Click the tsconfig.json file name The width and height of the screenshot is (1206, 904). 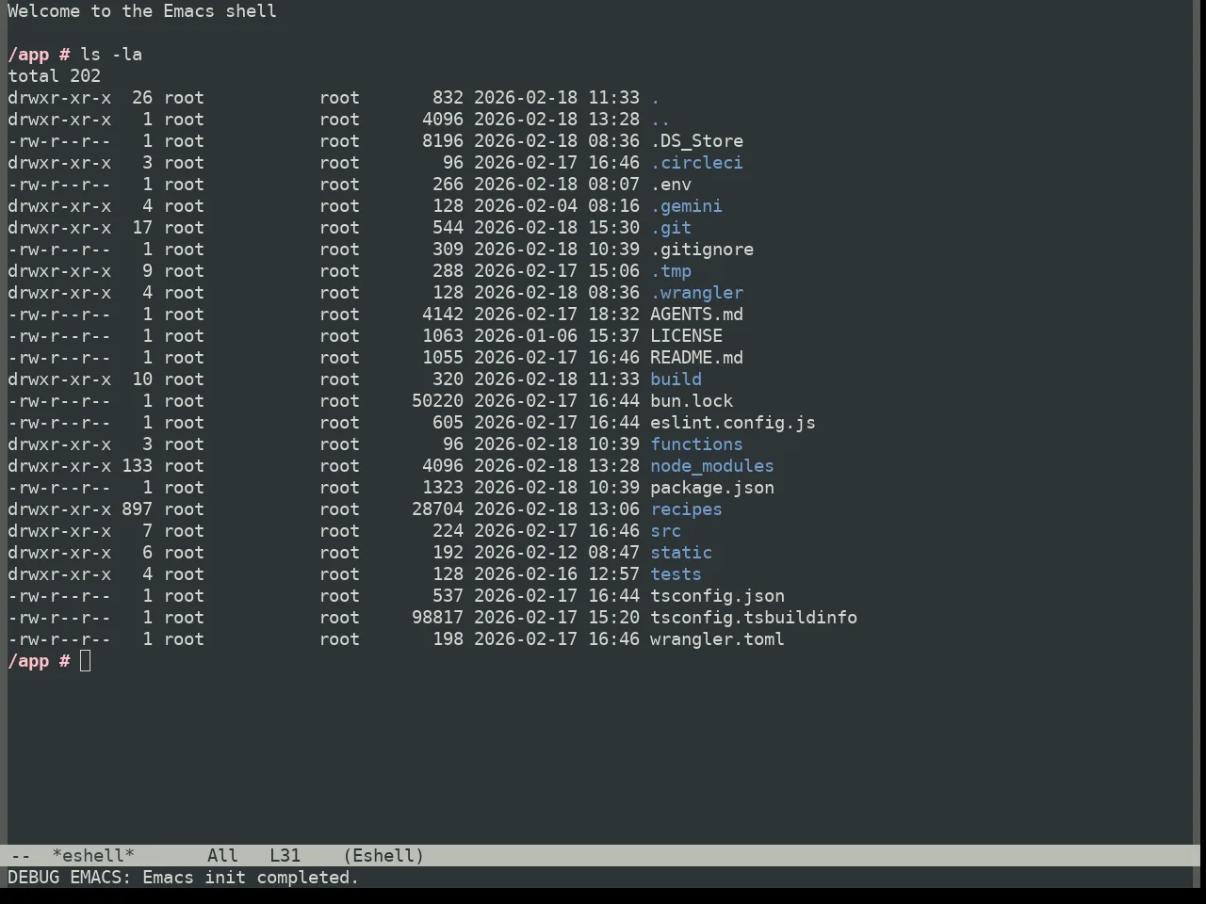(717, 596)
